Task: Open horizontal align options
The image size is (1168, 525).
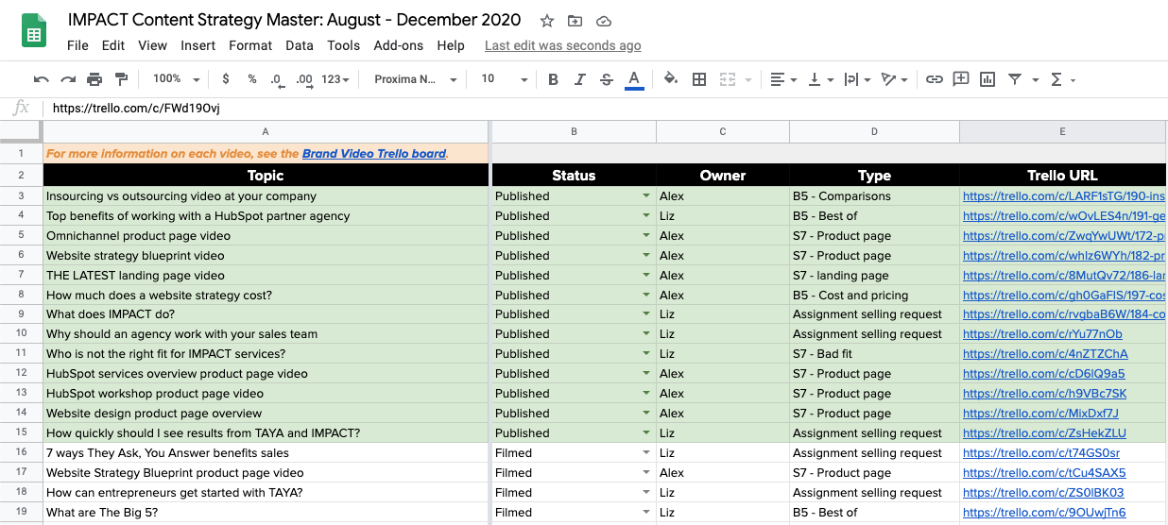Action: pyautogui.click(x=783, y=79)
